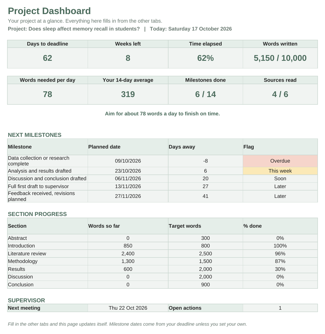Screen dimensions: 325x334
Task: Click the Results 30% done cell
Action: click(280, 269)
